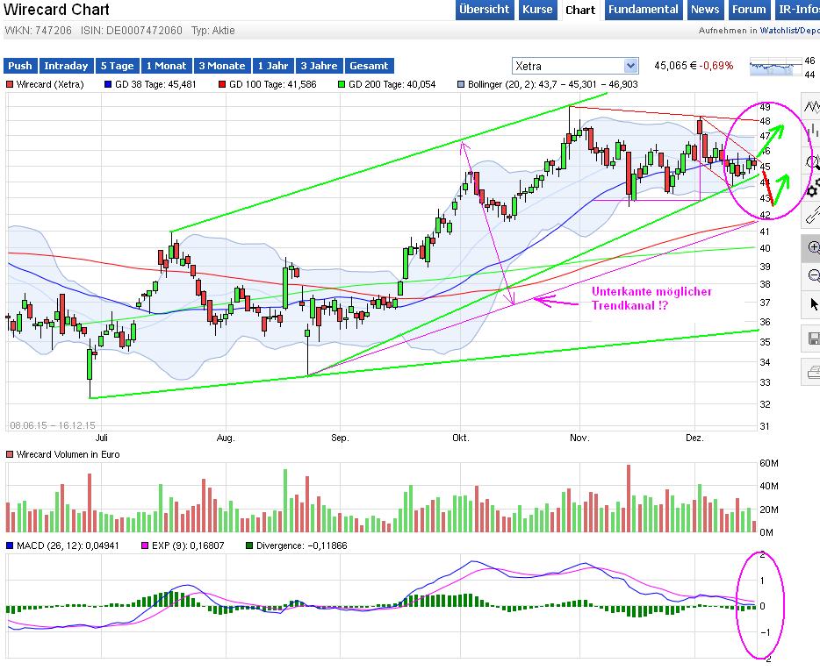Viewport: 820px width, 670px height.
Task: Save the chart with floppy icon
Action: point(811,339)
